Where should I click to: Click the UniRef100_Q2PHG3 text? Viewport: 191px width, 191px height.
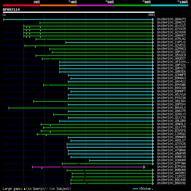pos(171,49)
